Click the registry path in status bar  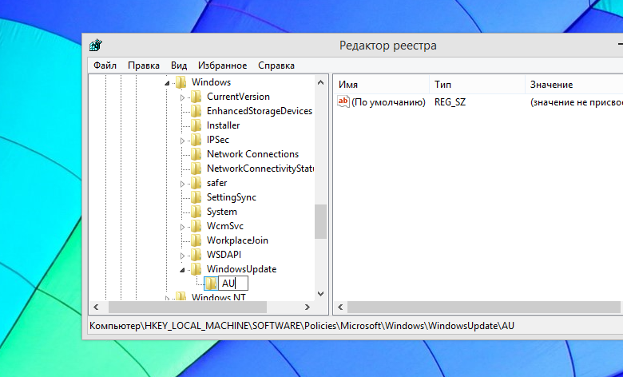(x=302, y=326)
